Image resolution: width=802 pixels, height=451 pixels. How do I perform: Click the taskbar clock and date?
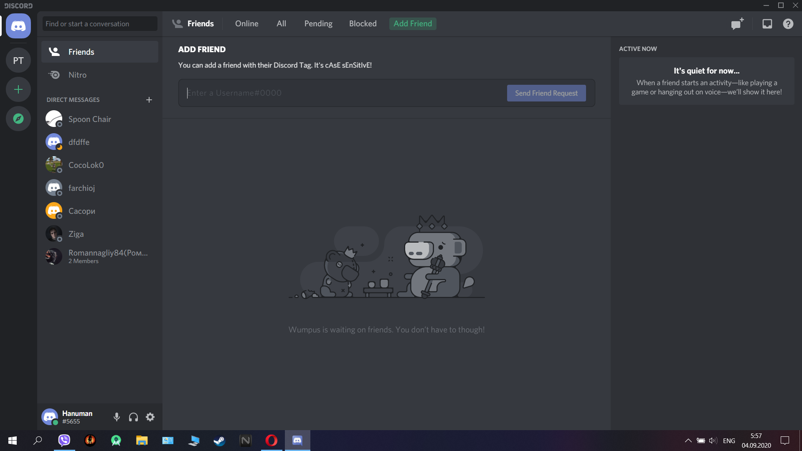click(756, 441)
